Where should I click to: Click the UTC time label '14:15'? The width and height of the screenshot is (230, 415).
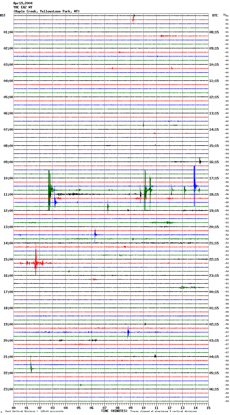point(214,130)
